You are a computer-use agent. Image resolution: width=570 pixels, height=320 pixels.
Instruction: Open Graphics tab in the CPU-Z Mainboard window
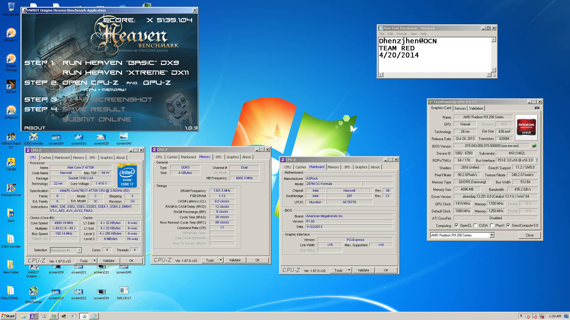tap(361, 167)
